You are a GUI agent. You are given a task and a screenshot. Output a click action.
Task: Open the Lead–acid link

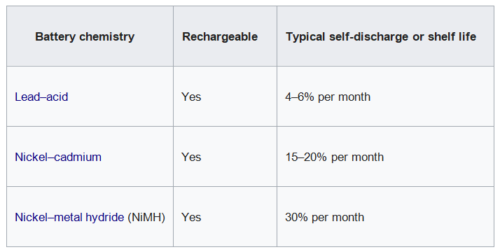point(41,97)
